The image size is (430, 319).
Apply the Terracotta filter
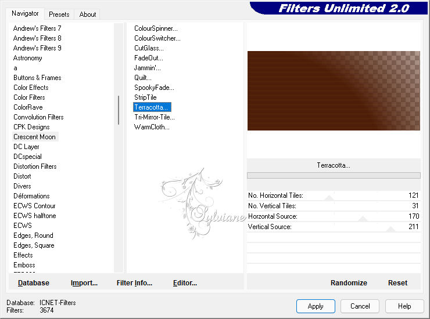coord(316,306)
